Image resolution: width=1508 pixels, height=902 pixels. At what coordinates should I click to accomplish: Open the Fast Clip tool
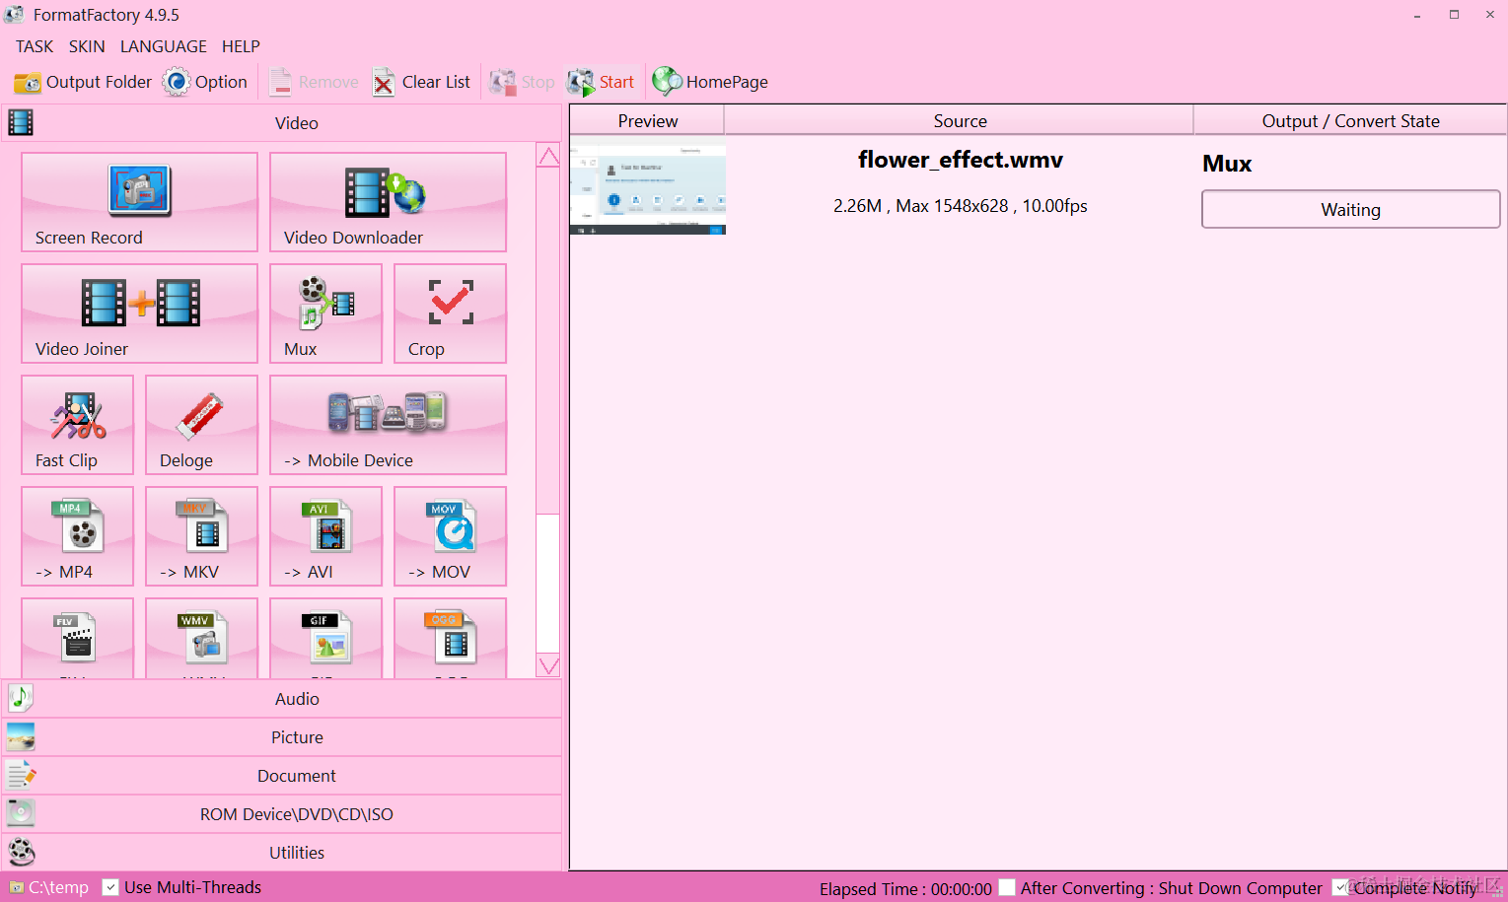click(77, 425)
